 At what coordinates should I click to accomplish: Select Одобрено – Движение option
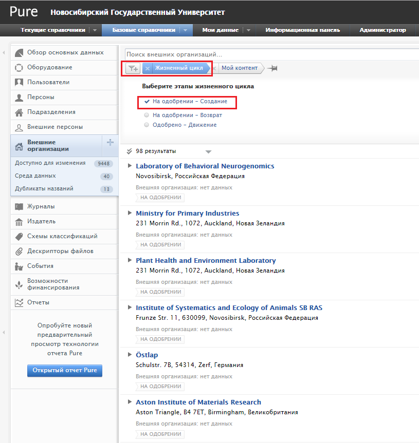click(x=147, y=125)
